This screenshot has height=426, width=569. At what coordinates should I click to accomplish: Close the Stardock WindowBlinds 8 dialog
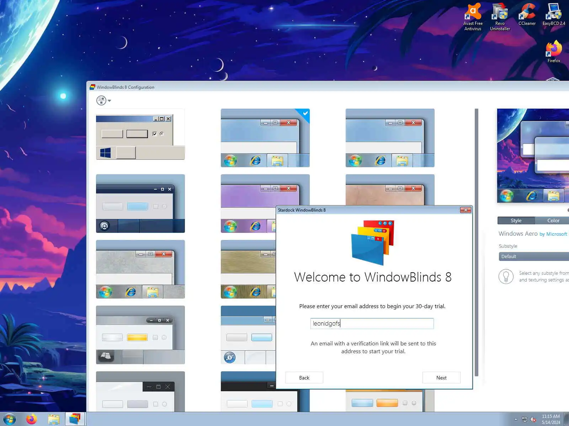click(x=466, y=210)
